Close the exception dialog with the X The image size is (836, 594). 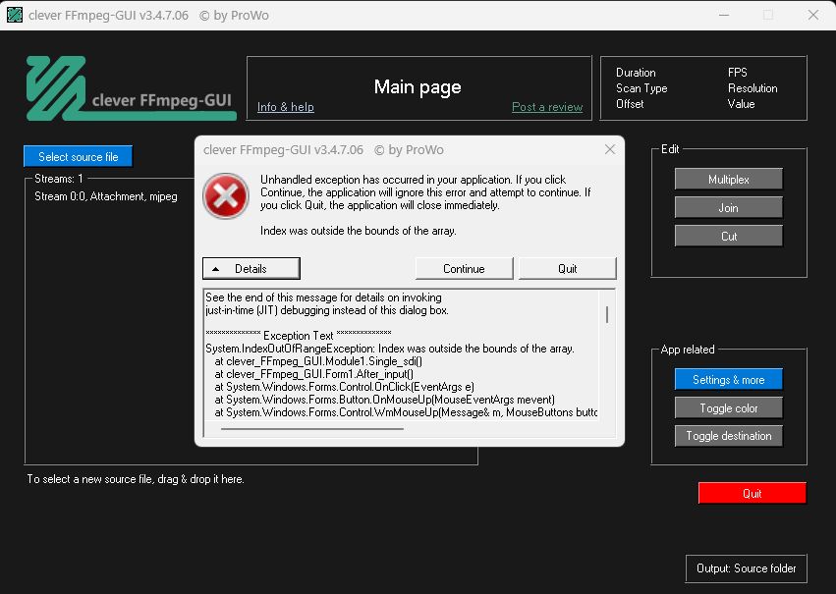click(x=610, y=149)
